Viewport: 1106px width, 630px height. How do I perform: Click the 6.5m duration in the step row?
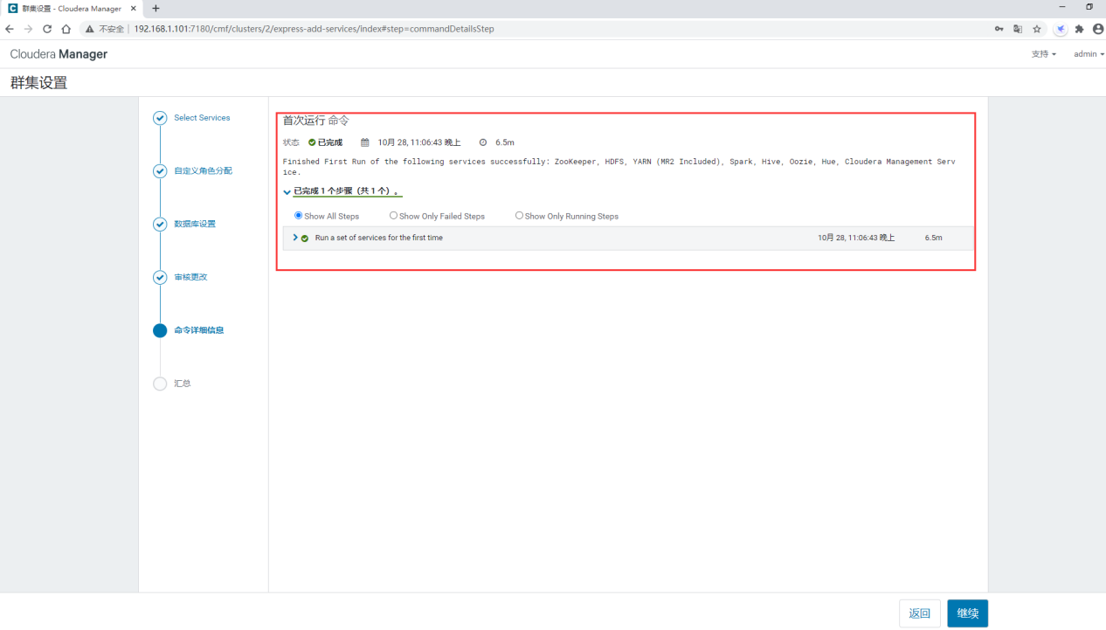tap(934, 238)
